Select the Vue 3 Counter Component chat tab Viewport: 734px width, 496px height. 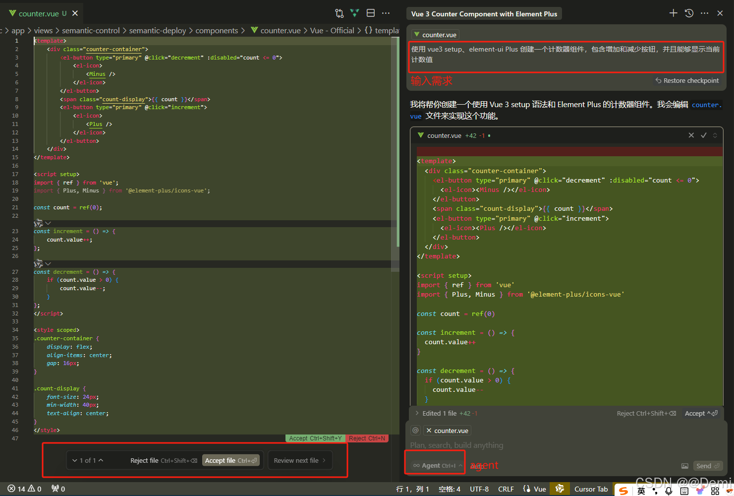[484, 14]
